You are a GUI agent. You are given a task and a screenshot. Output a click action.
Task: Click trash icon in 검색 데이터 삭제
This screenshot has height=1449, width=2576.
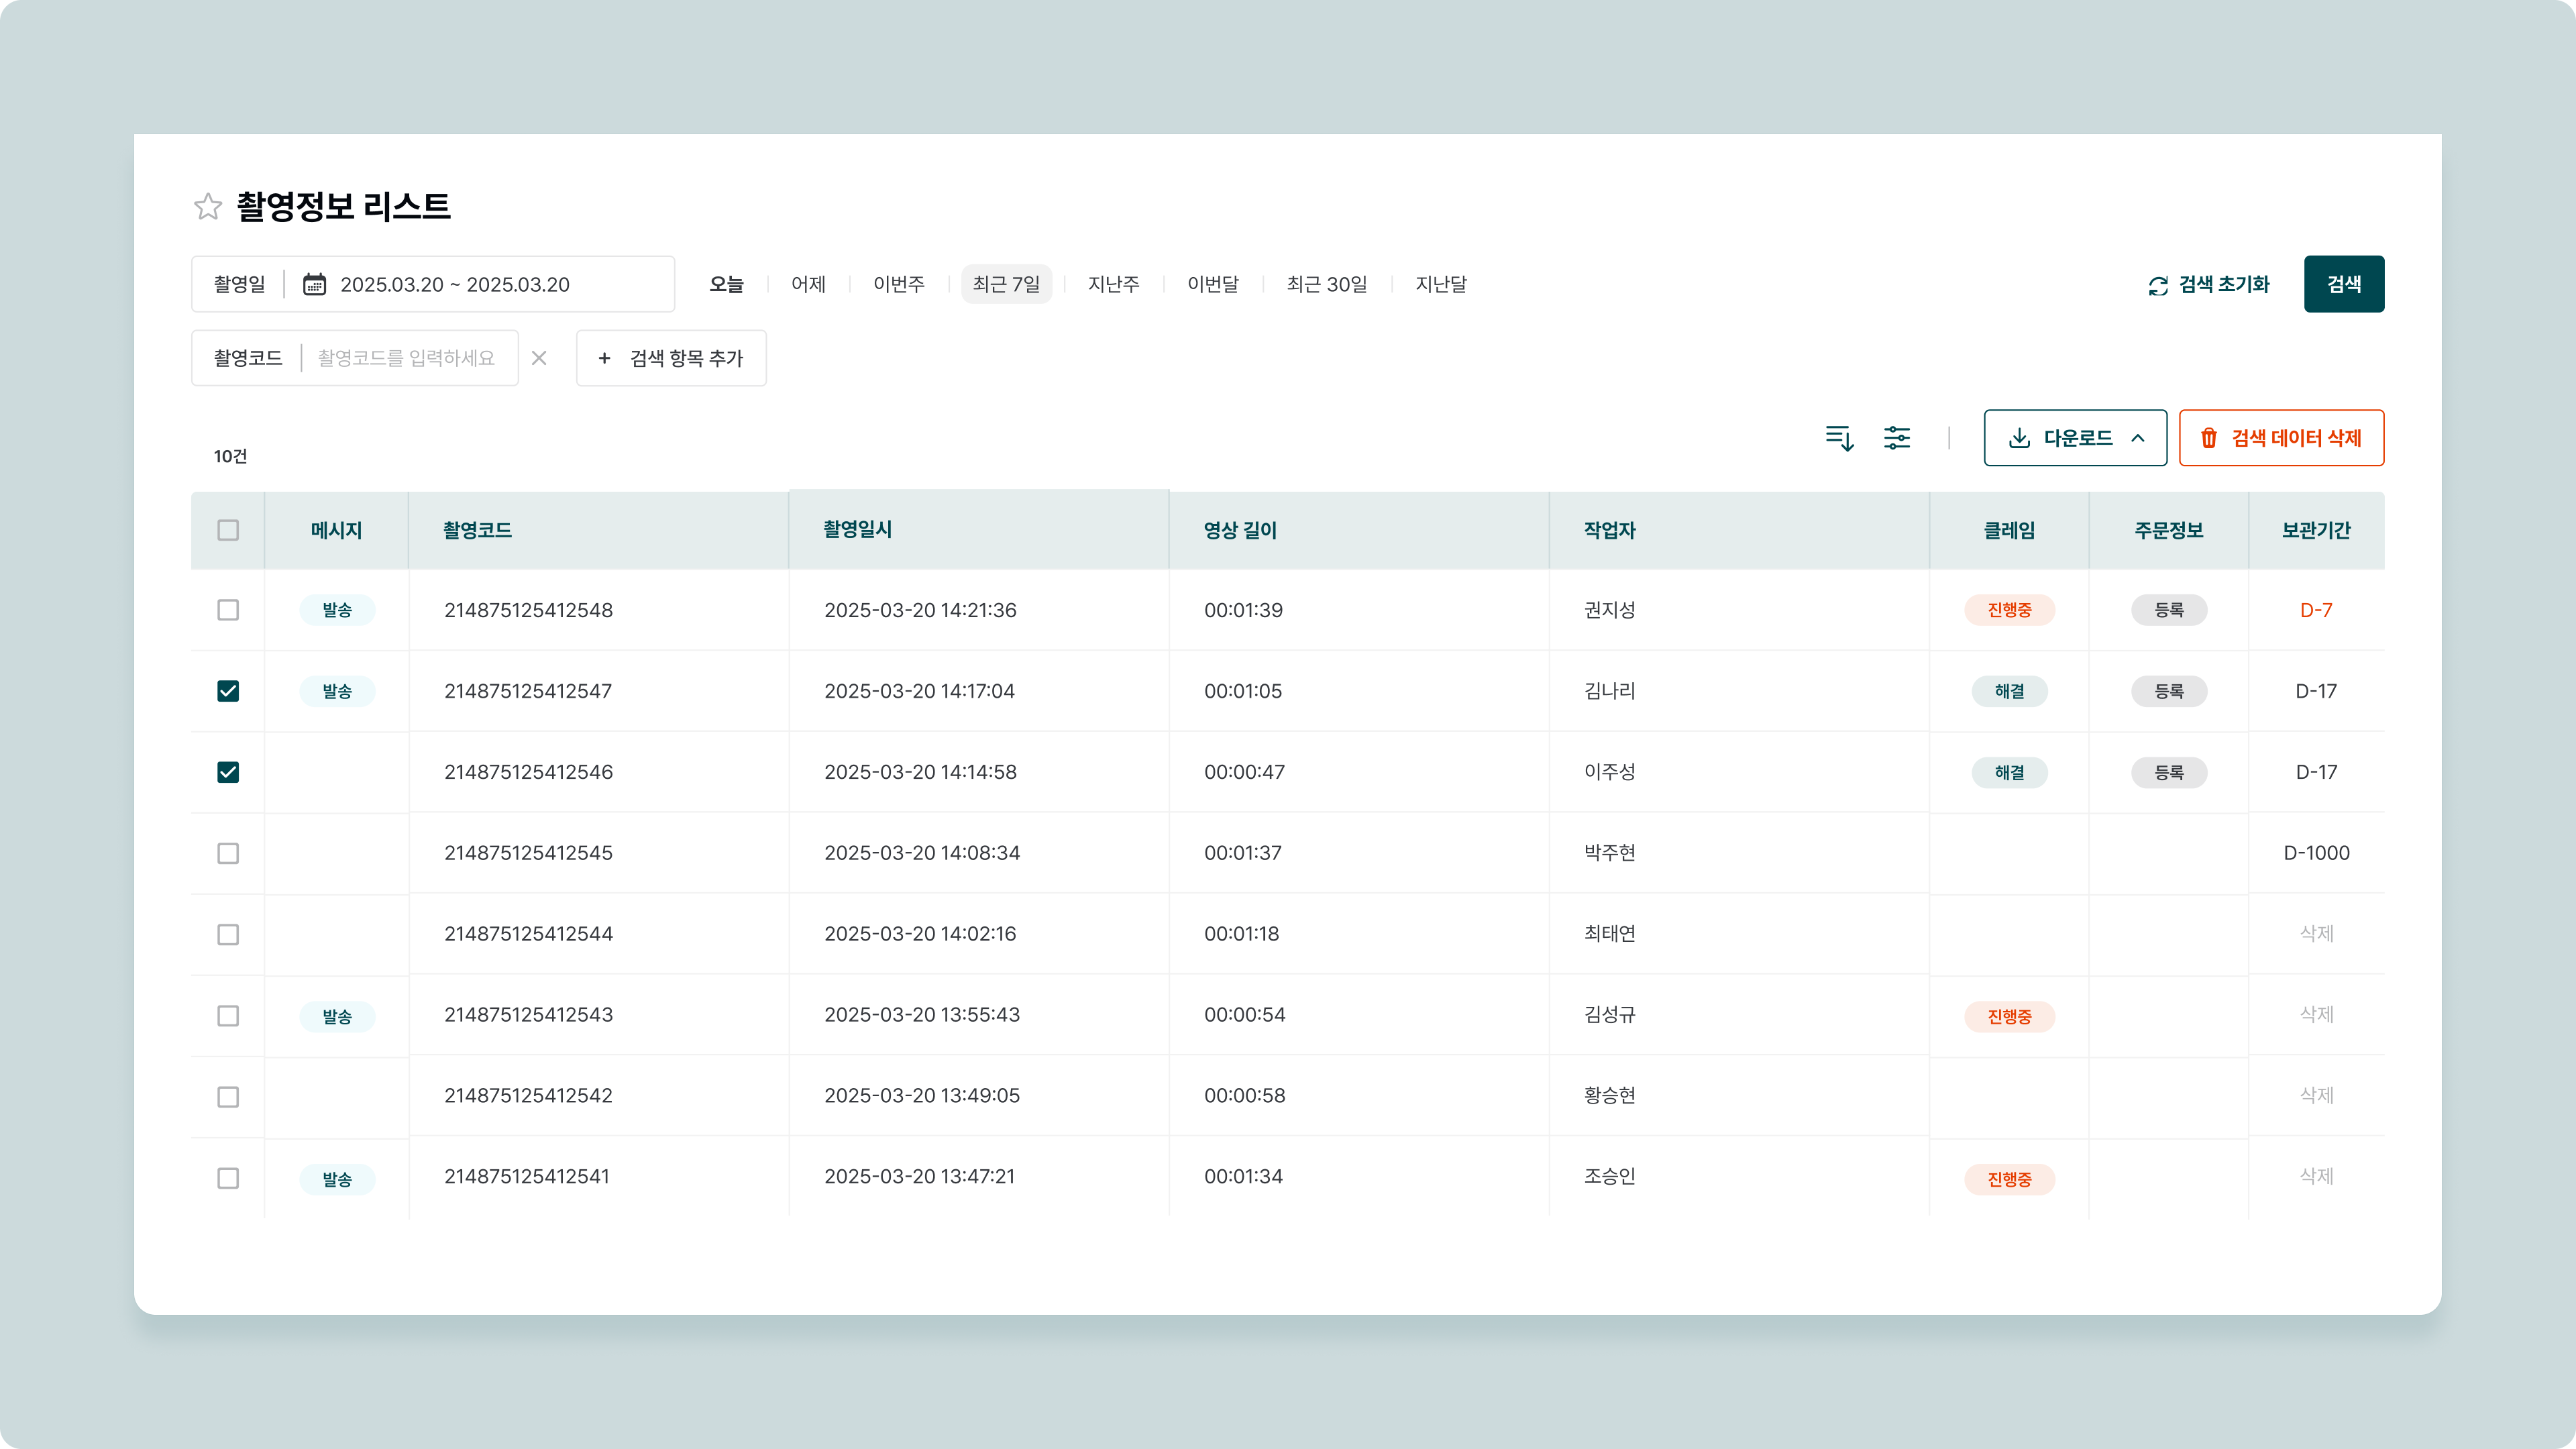(2209, 438)
